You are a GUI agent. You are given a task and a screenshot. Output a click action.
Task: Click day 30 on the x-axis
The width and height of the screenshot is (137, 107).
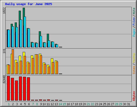[124, 104]
